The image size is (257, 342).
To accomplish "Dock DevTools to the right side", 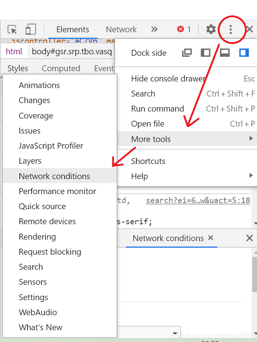I will click(244, 53).
